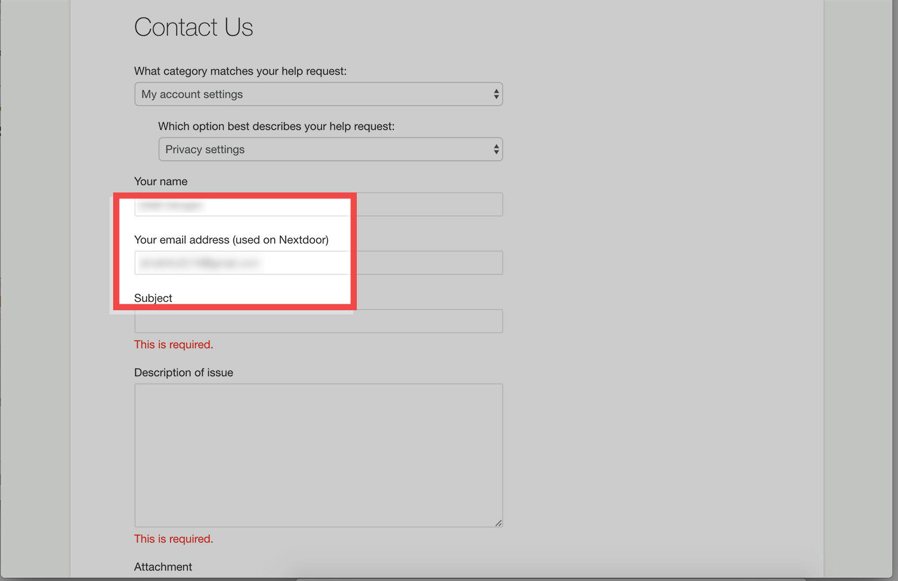Click the Your name input field

tap(242, 205)
